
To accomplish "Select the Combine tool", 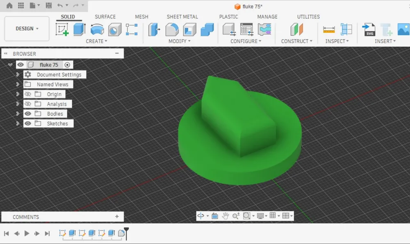I will [207, 29].
